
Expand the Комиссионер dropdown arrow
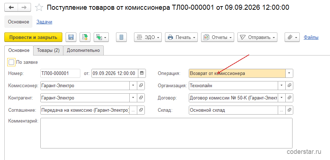(x=133, y=85)
